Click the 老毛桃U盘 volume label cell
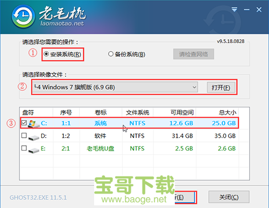The width and height of the screenshot is (269, 208). click(101, 148)
